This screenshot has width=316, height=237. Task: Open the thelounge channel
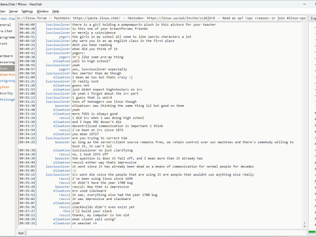7,99
